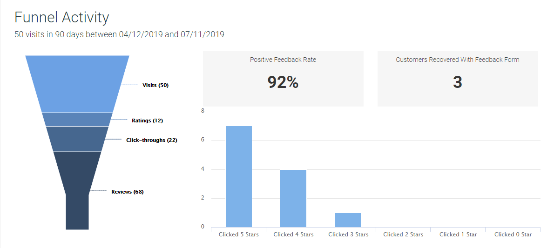Click the Clicked 5 Stars bar
Image resolution: width=554 pixels, height=248 pixels.
click(x=239, y=177)
